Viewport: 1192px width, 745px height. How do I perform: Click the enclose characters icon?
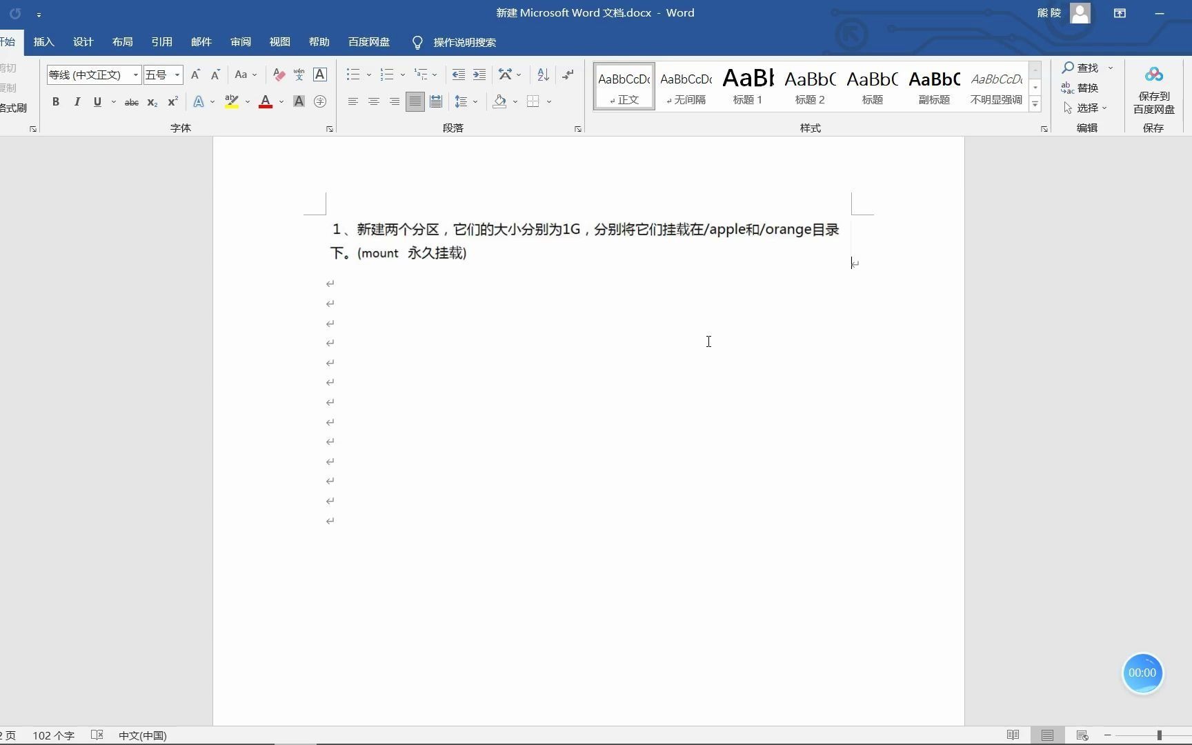320,101
